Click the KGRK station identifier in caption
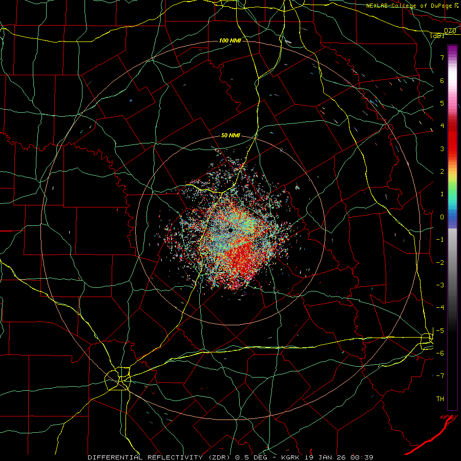The width and height of the screenshot is (461, 461). (x=291, y=457)
